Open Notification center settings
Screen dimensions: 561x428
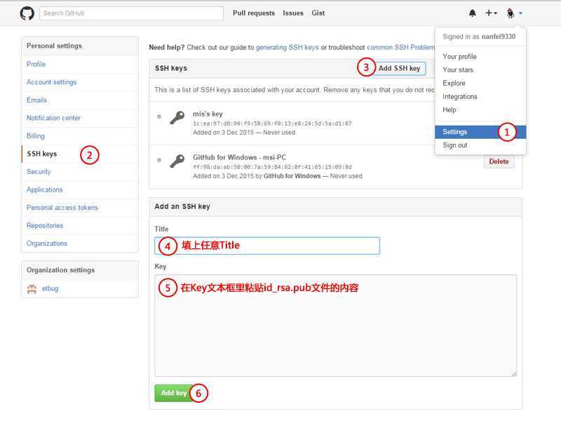click(80, 118)
